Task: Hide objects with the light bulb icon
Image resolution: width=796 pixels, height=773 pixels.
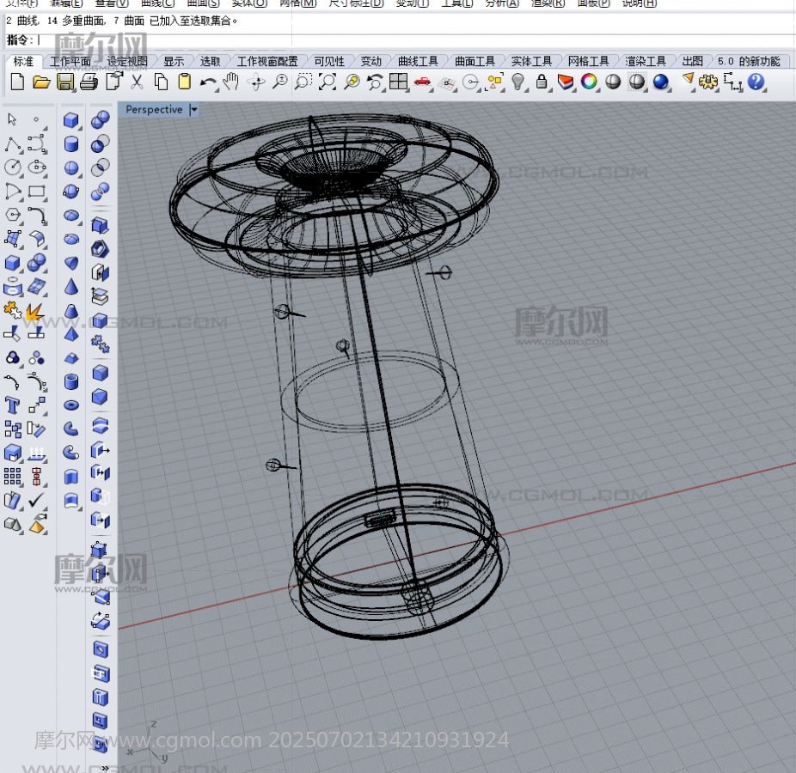Action: [x=517, y=82]
